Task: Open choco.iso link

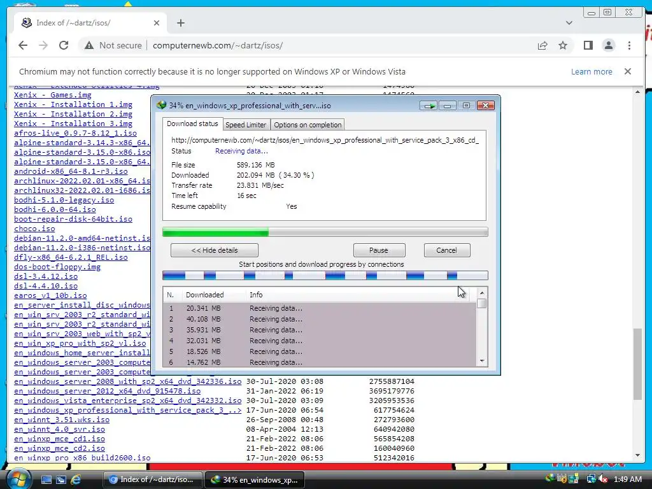Action: [34, 229]
